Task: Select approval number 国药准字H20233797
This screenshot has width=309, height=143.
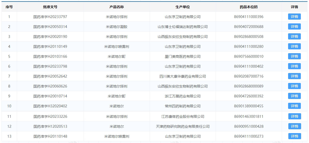Action: [50, 17]
